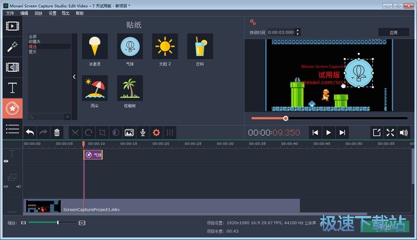Clear the sticker search with the X

[67, 117]
